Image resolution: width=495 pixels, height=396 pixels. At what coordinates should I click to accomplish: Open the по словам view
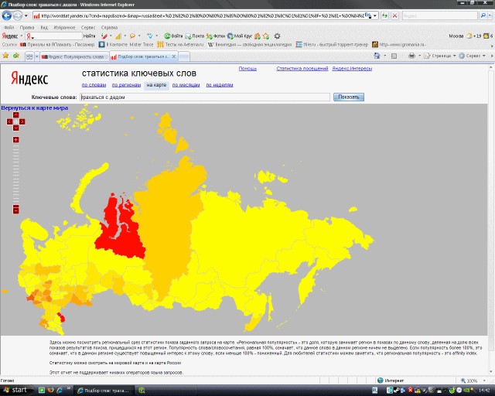coord(94,85)
